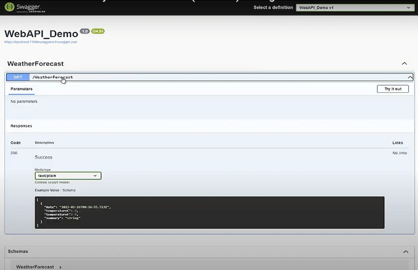Screen dimensions: 418x270
Task: Collapse the GET /WeatherForecast operation arrow
Action: coord(410,77)
